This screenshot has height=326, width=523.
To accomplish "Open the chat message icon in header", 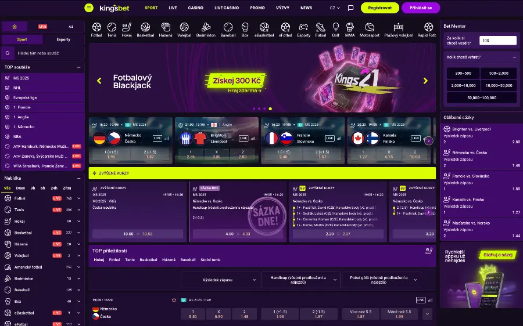I will (350, 8).
